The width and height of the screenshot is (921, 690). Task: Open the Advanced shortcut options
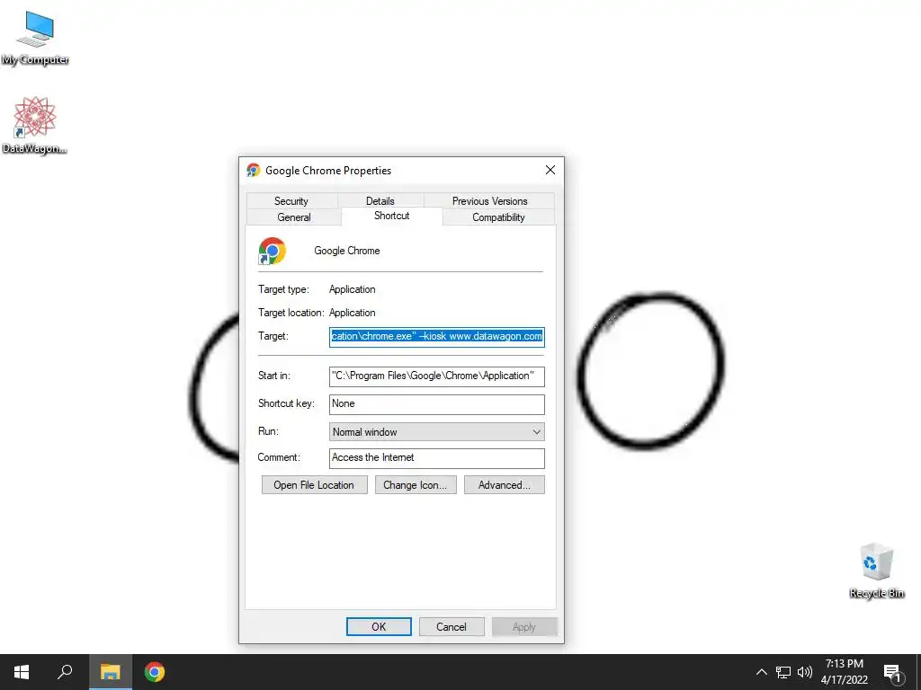click(504, 484)
